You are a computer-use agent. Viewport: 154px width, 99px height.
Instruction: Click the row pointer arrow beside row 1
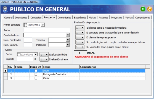tap(6, 71)
